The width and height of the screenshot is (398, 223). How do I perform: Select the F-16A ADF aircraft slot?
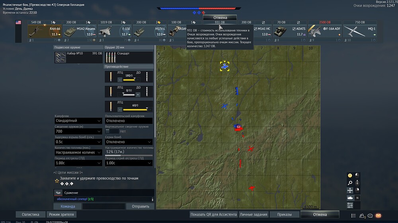point(325,31)
